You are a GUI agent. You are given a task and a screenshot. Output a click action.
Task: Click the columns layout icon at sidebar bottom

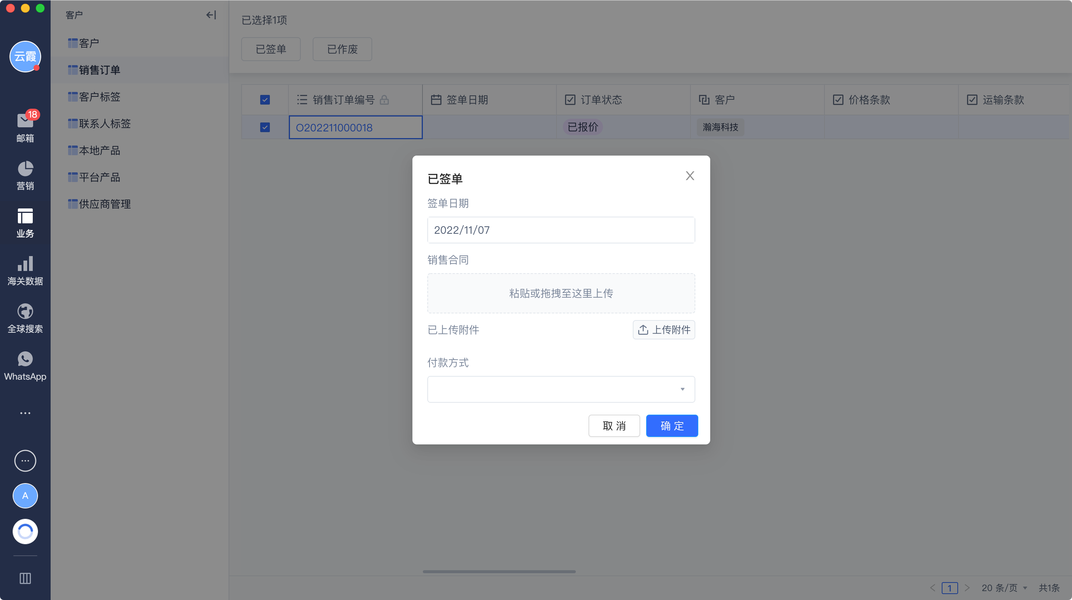coord(25,578)
